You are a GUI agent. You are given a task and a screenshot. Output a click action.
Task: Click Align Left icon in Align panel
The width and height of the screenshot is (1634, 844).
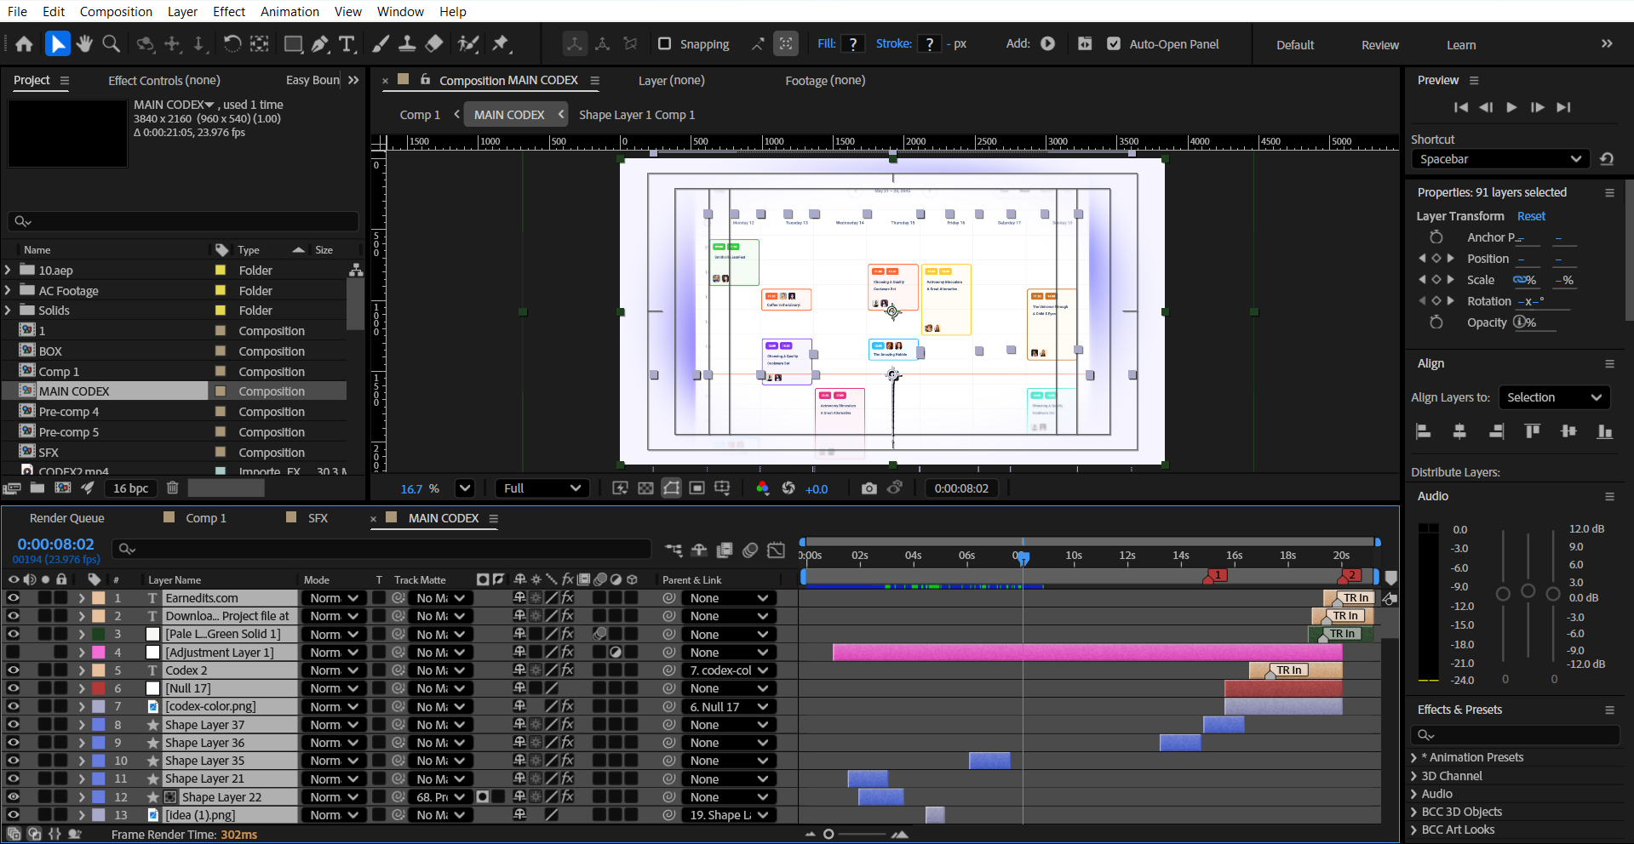pos(1423,431)
